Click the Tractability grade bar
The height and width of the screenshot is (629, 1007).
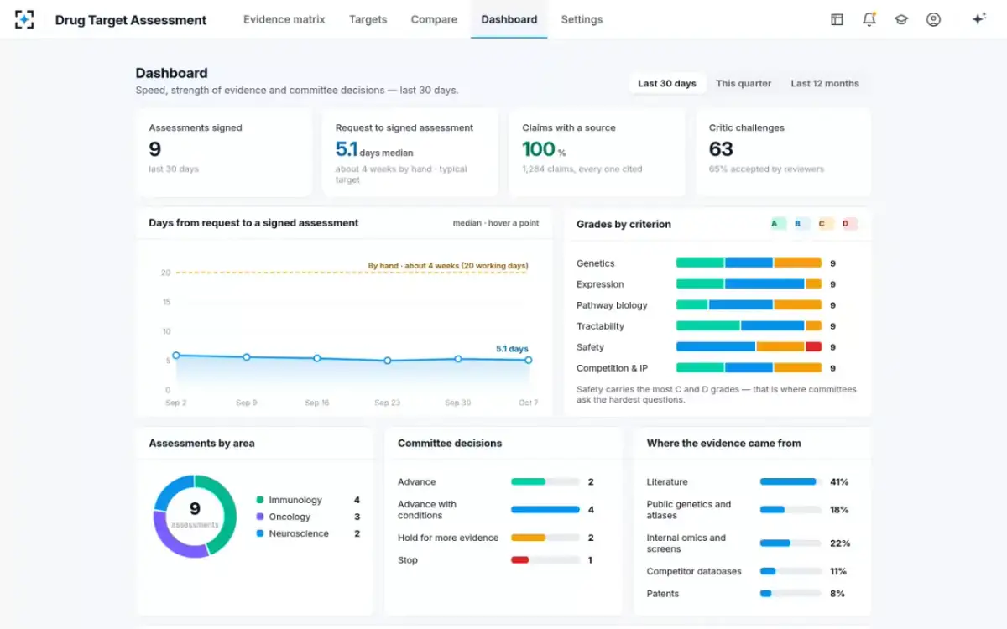[749, 326]
